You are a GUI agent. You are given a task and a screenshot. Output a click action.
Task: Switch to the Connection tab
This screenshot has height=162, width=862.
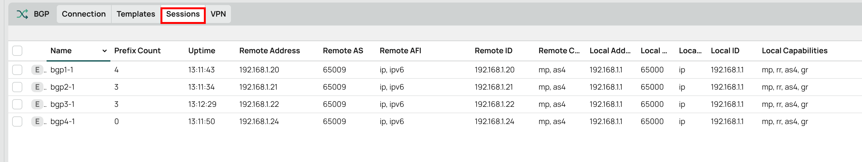pyautogui.click(x=84, y=14)
